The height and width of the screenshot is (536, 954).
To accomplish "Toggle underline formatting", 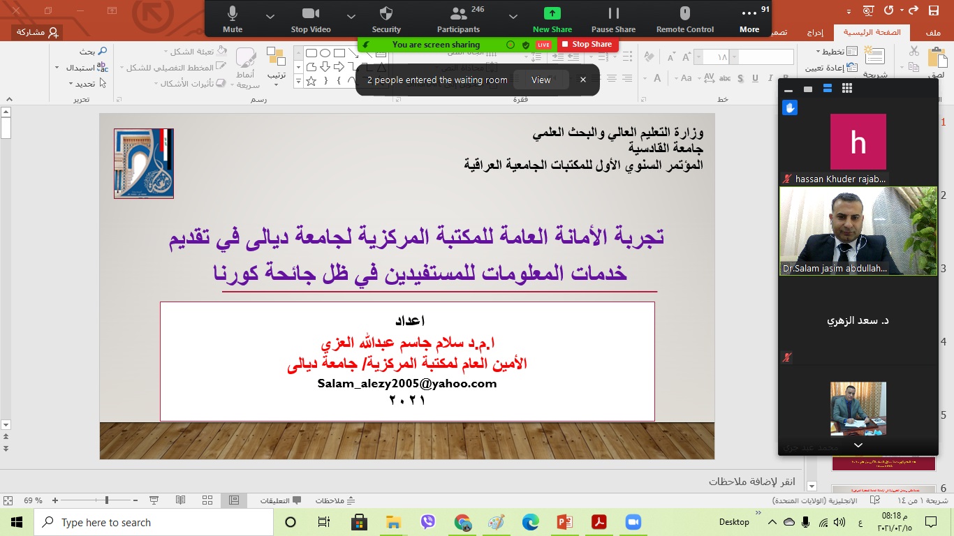I will [755, 78].
